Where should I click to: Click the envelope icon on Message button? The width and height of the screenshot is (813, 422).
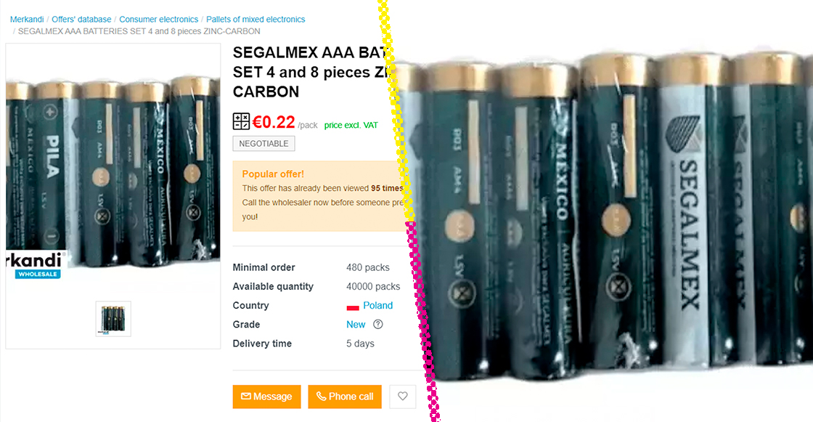point(246,397)
